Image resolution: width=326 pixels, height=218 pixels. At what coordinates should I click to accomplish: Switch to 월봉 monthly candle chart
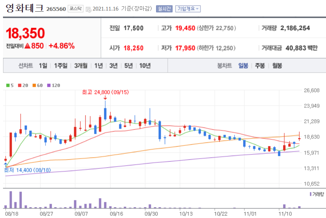(277, 66)
